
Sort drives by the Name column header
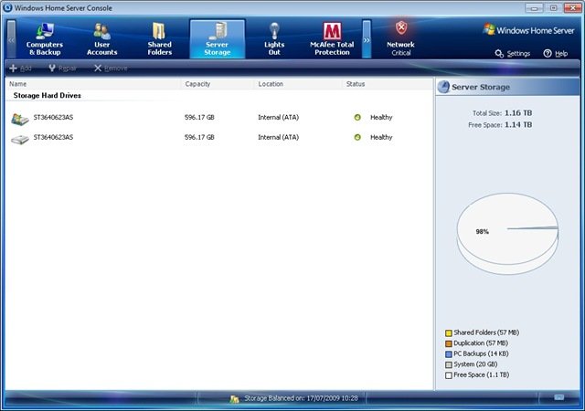(x=93, y=84)
